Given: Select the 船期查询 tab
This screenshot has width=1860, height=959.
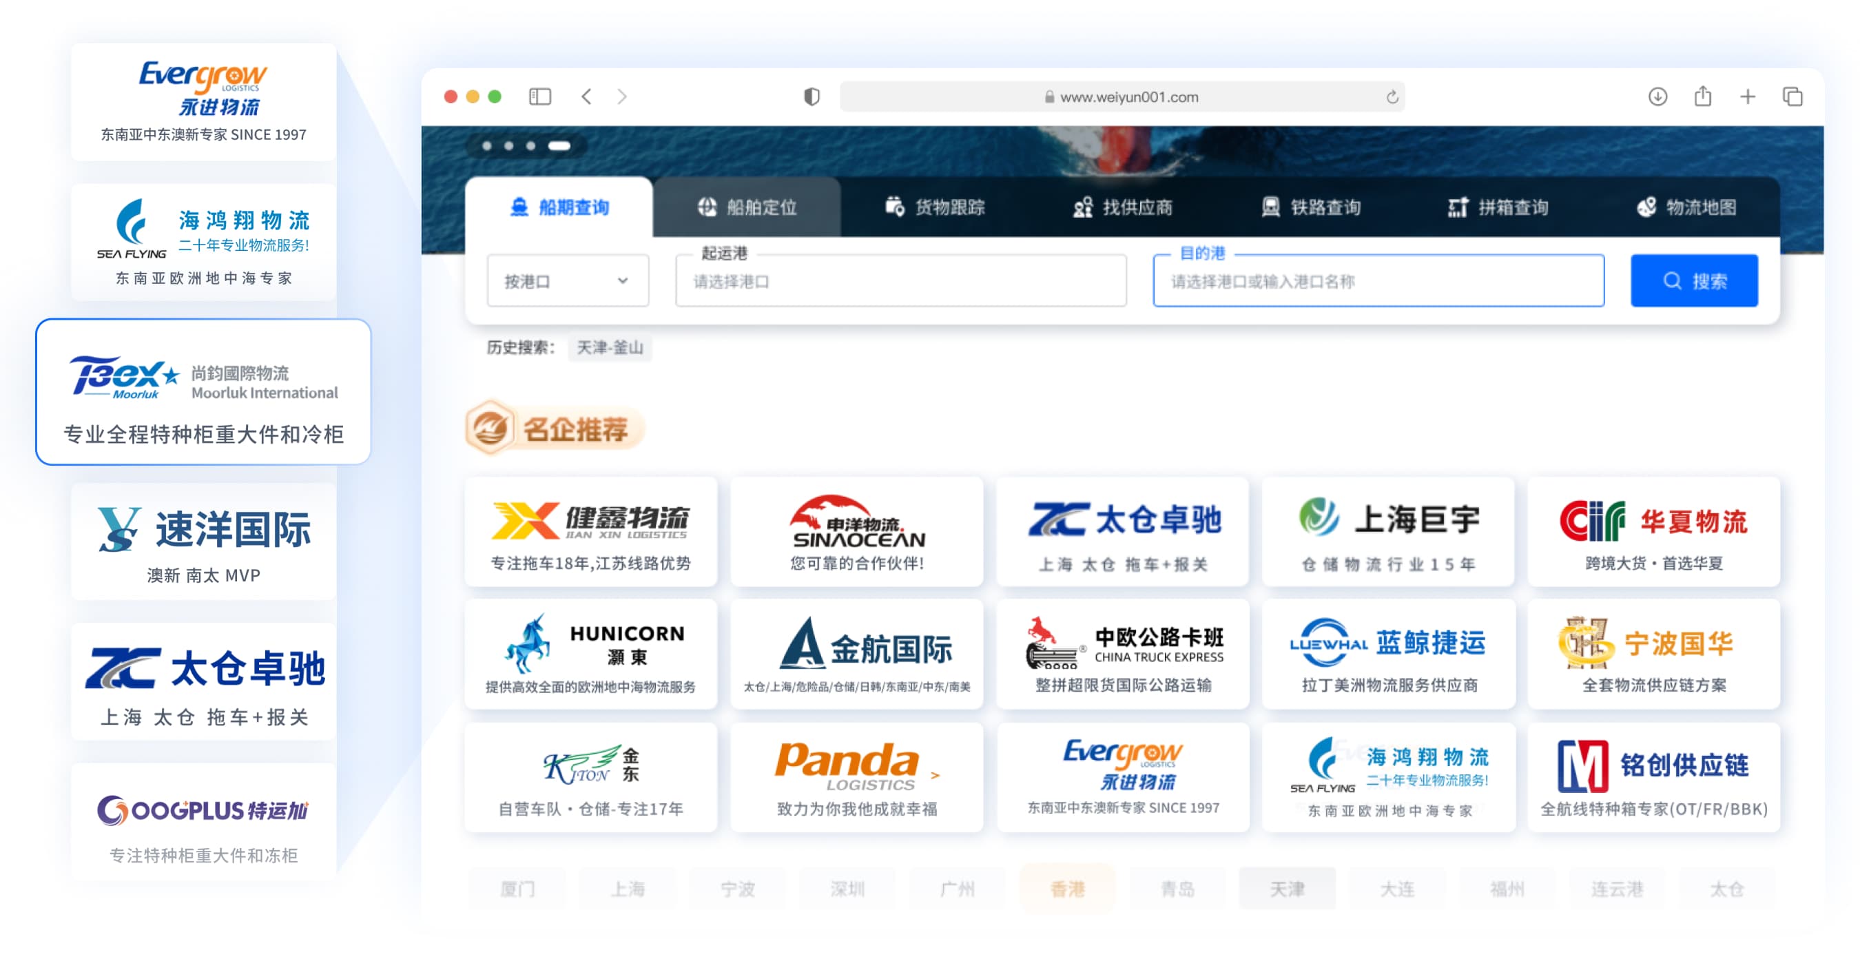Looking at the screenshot, I should click(x=559, y=207).
